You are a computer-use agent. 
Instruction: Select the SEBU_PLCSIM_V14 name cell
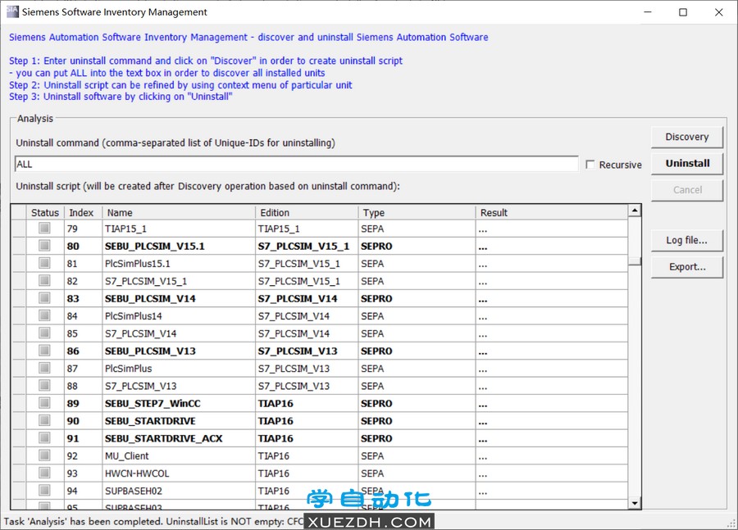[179, 299]
